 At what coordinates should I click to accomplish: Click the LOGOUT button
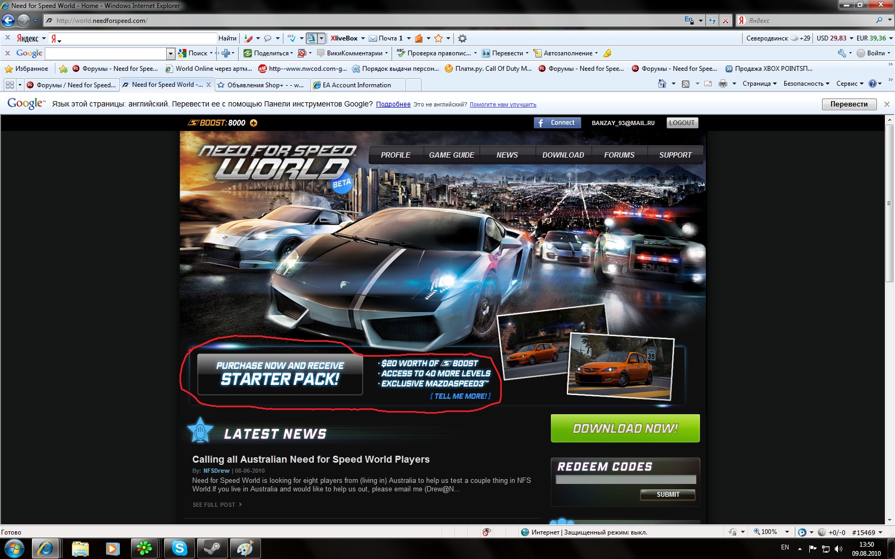click(682, 123)
